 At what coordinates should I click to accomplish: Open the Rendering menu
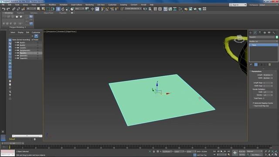89,5
